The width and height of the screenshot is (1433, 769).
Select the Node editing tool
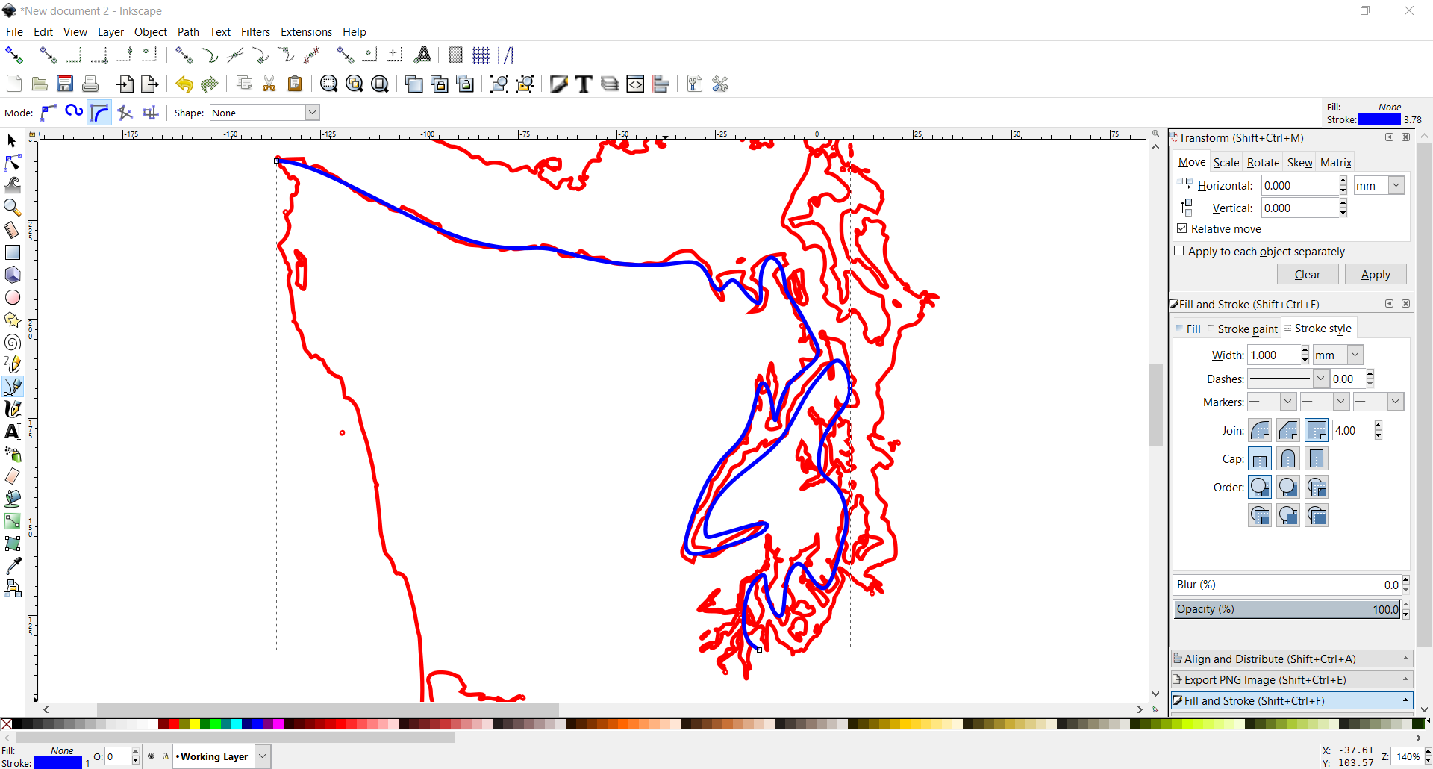point(12,163)
